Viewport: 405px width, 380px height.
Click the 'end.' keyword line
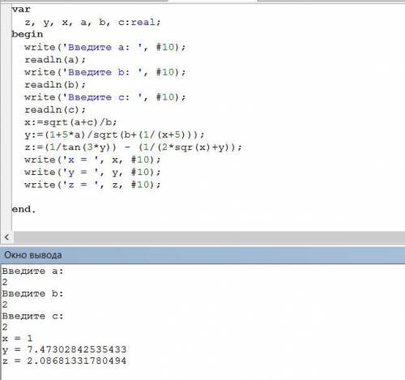[x=23, y=209]
